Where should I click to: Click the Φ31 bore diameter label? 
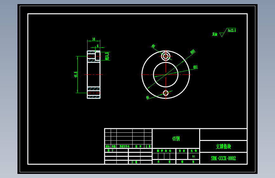196,67
